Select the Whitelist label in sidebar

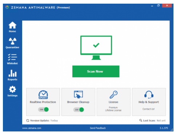(x=12, y=63)
